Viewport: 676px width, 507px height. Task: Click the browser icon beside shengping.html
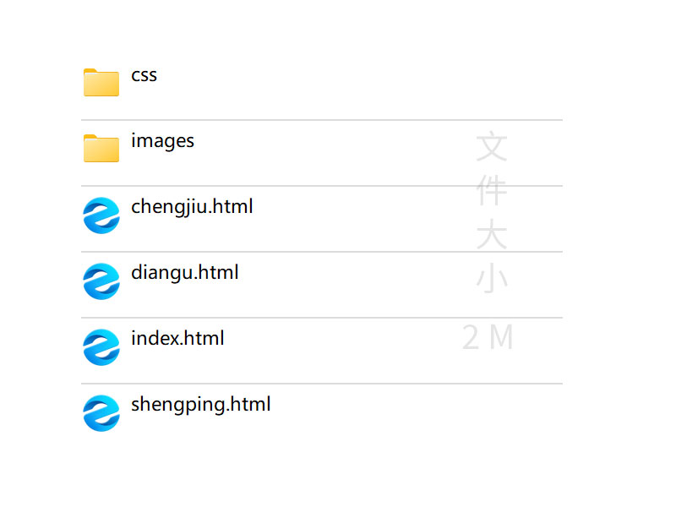101,413
